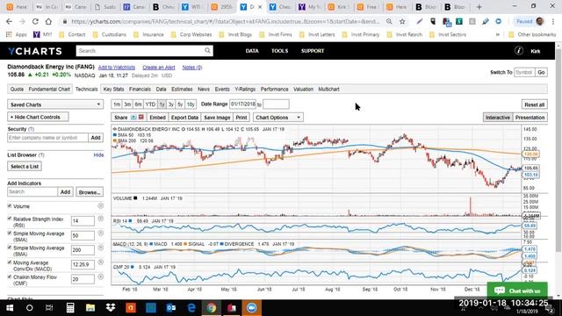
Task: Click the blue highlighter extension icon
Action: 486,21
